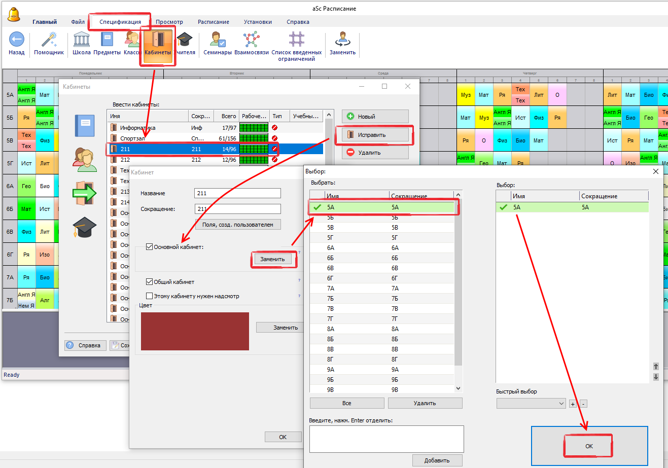Screen dimensions: 668x468
Task: Click the restriction icon in Информатика row
Action: pyautogui.click(x=275, y=128)
